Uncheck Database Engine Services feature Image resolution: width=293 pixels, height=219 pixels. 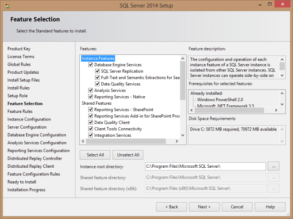pyautogui.click(x=91, y=65)
